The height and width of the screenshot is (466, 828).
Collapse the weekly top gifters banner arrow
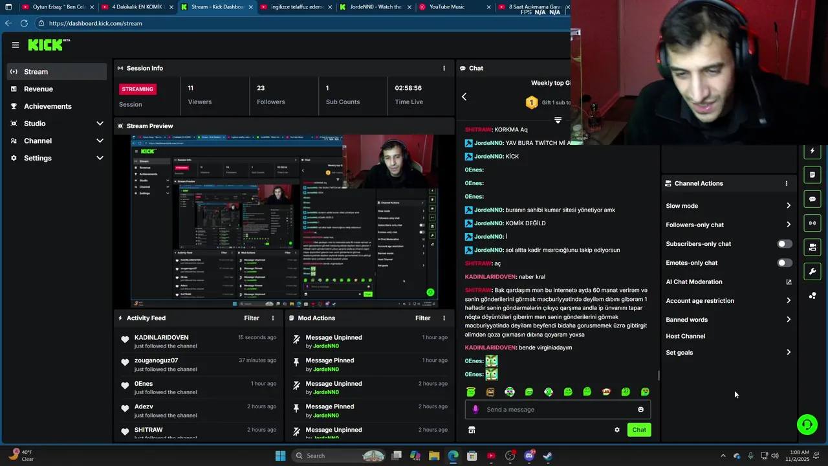pyautogui.click(x=558, y=120)
